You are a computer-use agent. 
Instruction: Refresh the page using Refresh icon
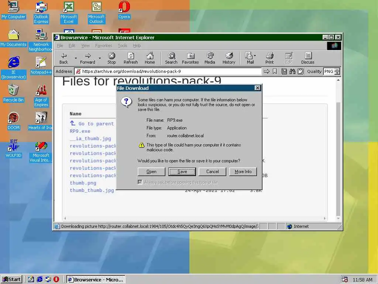coord(131,58)
